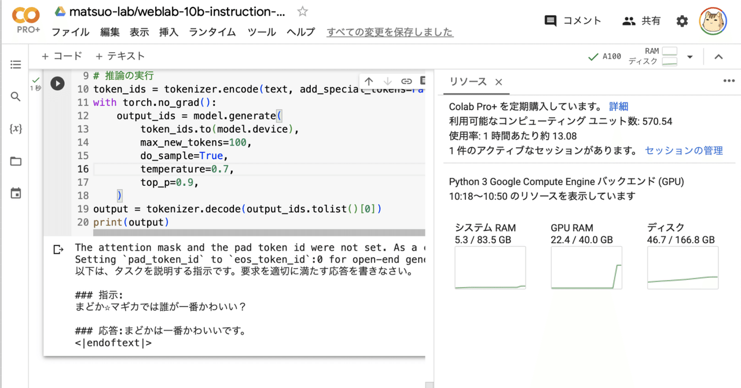Open the ツール menu
The width and height of the screenshot is (741, 388).
coord(262,32)
